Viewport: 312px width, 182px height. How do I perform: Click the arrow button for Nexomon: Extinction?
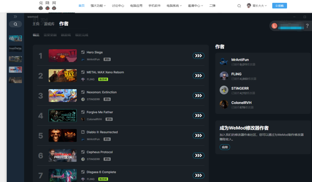point(198,96)
